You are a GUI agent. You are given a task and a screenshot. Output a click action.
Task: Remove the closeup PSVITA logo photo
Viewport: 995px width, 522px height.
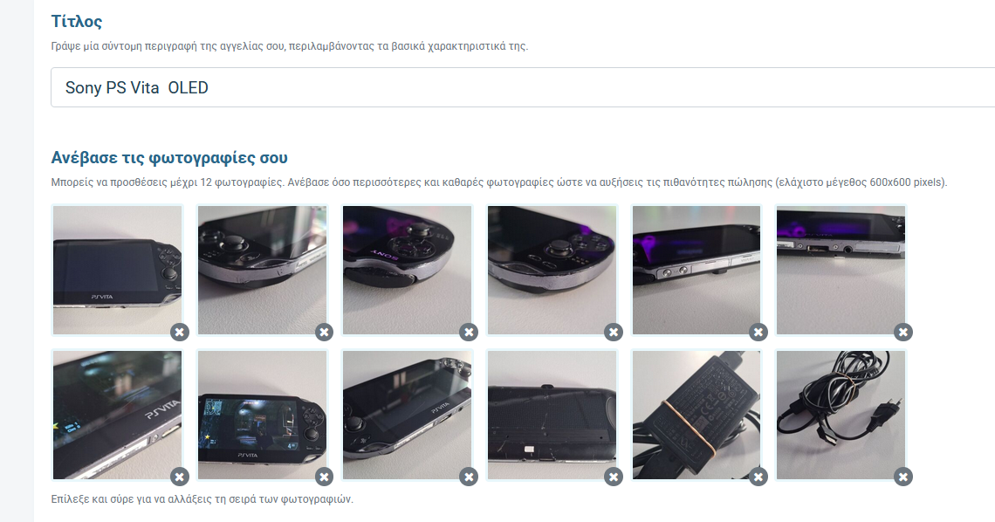[180, 477]
